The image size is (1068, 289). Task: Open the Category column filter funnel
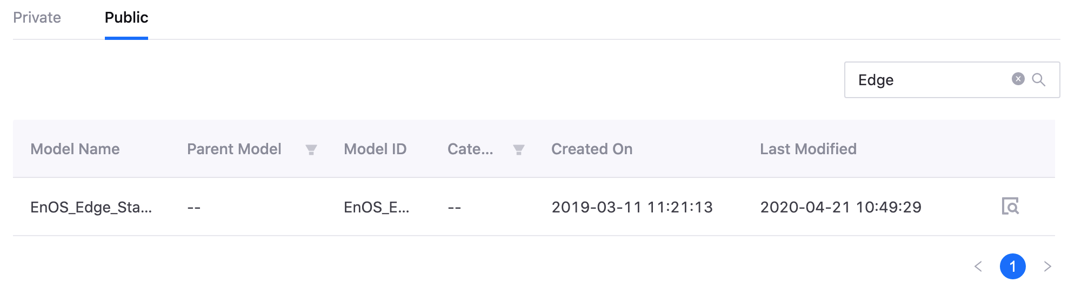518,150
